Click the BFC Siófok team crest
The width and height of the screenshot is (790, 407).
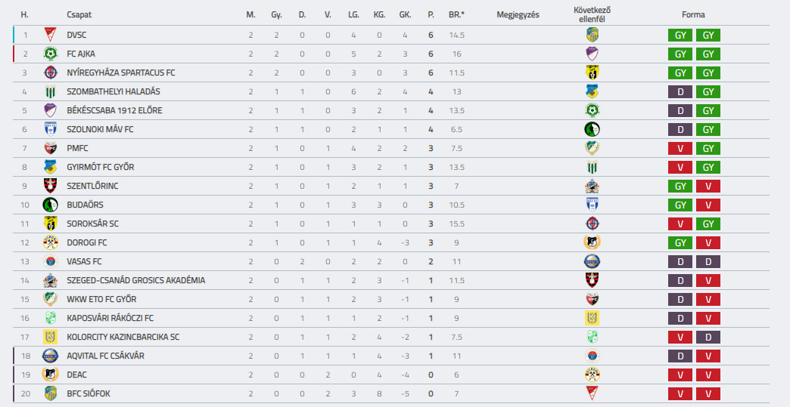pyautogui.click(x=50, y=393)
